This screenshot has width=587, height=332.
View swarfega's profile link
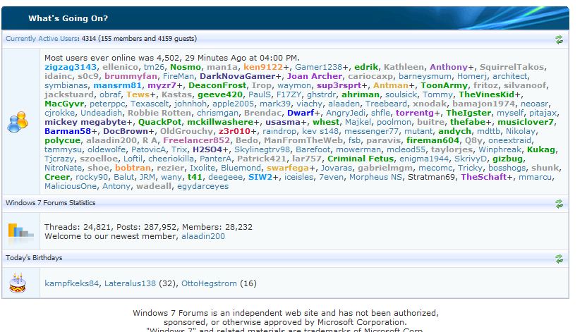[288, 168]
